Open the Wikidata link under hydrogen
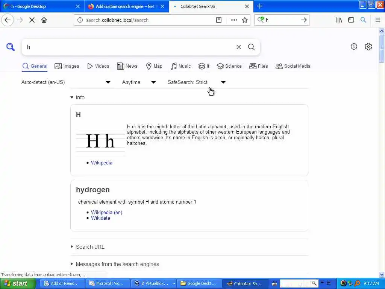The image size is (385, 289). (100, 218)
